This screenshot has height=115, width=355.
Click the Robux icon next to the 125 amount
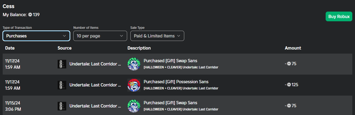289,85
